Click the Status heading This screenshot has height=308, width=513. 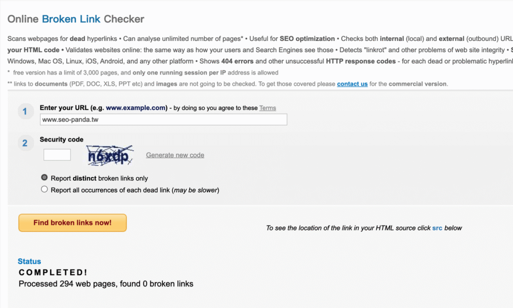click(30, 261)
